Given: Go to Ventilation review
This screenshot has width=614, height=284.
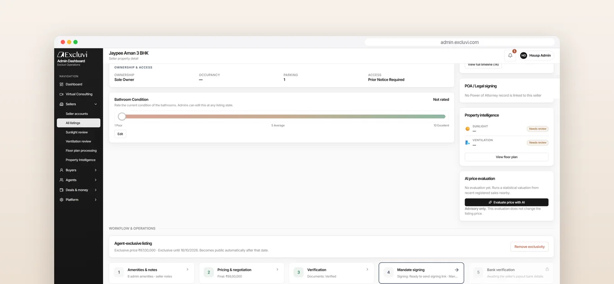Looking at the screenshot, I should [x=79, y=142].
